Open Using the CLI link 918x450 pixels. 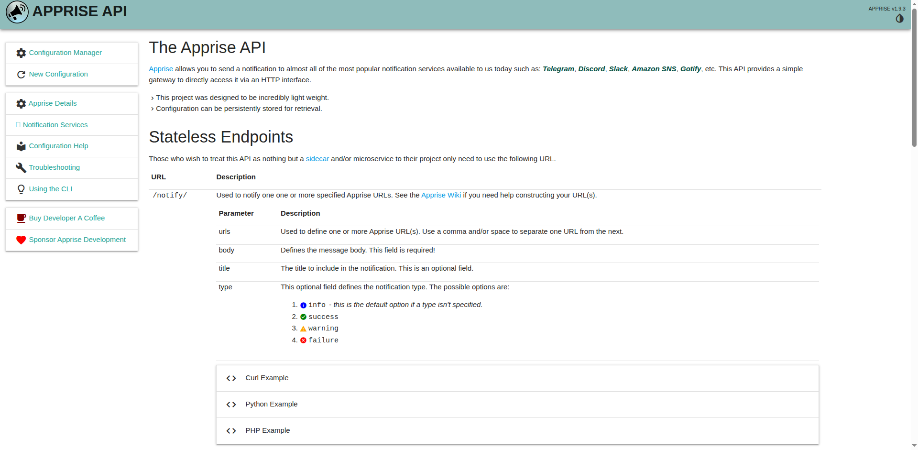click(72, 189)
